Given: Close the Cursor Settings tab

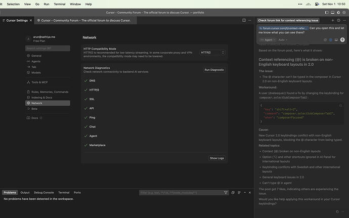Looking at the screenshot, I should (31, 21).
